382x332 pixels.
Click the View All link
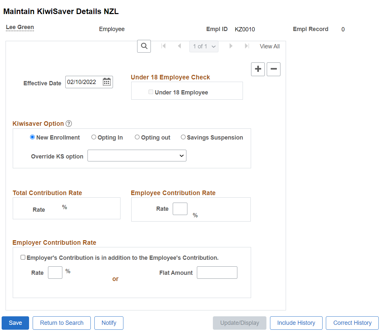tap(270, 46)
